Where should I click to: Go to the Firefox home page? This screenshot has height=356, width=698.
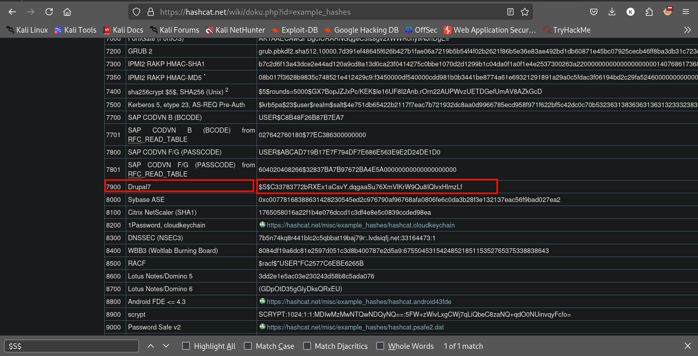[67, 12]
